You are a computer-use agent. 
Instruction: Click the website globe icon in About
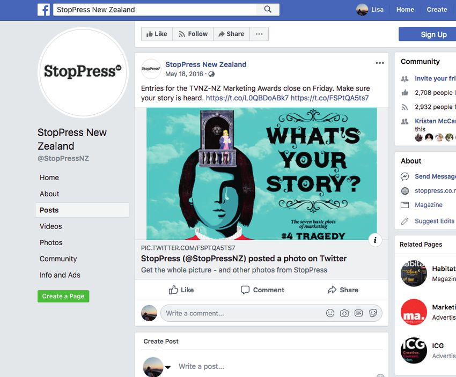(x=405, y=191)
